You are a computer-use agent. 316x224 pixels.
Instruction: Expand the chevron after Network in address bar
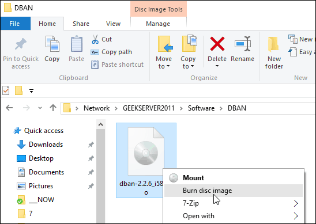pos(116,108)
